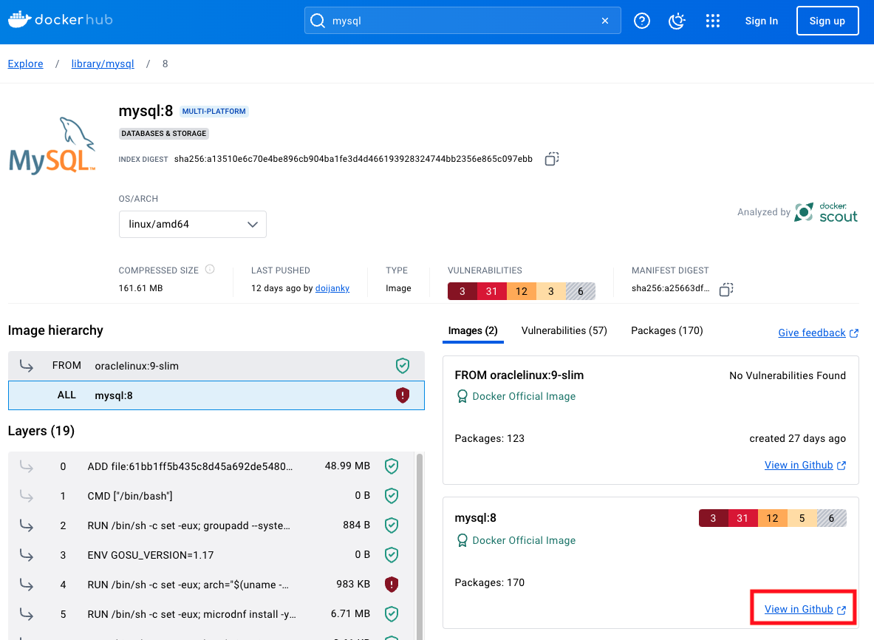The image size is (874, 640).
Task: Click arrow icon of layer 4
Action: pyautogui.click(x=26, y=585)
